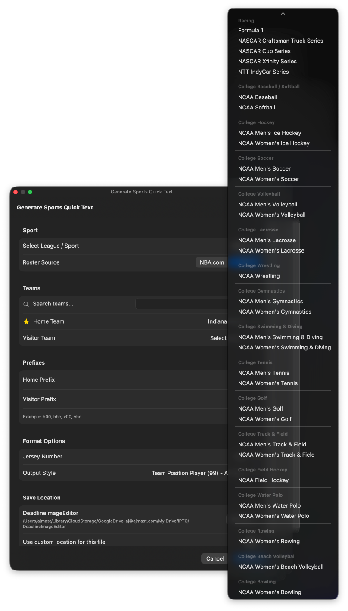Viewport: 348px width, 611px height.
Task: Click the prefix example hint text
Action: point(52,417)
